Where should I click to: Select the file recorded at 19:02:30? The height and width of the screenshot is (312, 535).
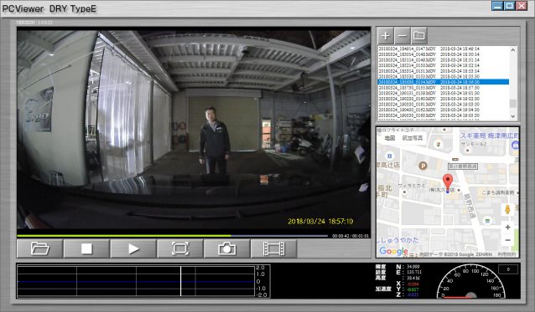click(x=444, y=99)
